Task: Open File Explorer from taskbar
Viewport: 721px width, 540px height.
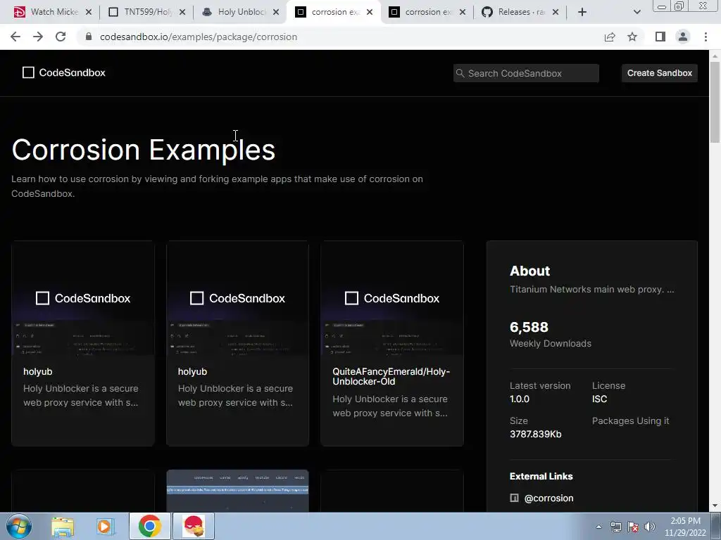Action: 63,526
